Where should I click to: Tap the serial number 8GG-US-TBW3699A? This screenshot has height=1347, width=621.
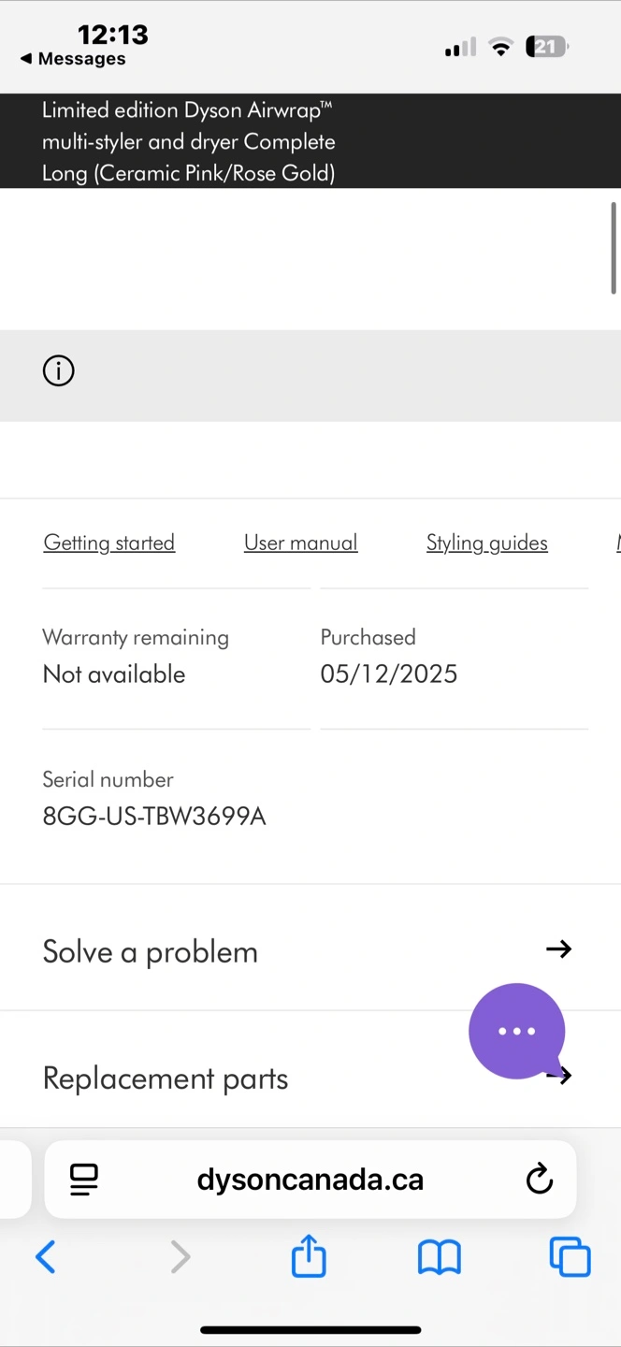154,817
